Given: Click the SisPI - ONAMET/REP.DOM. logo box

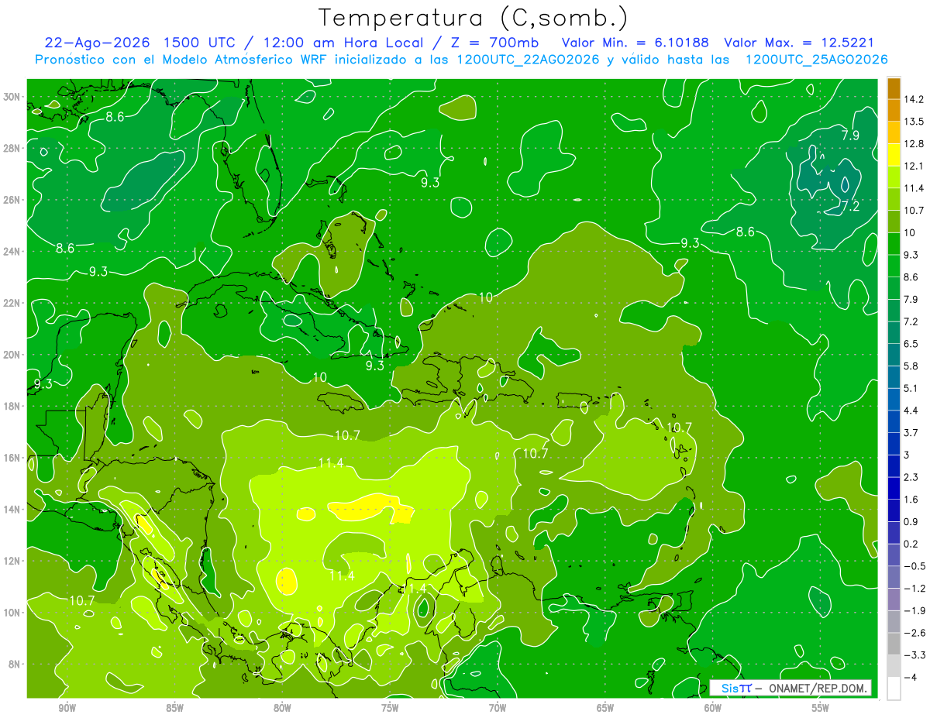Looking at the screenshot, I should [x=790, y=688].
